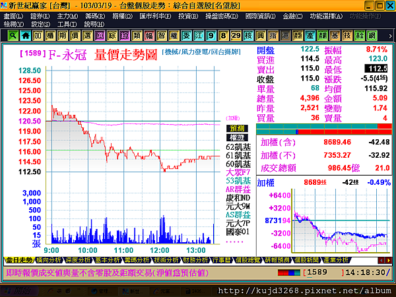Click the 價 toolbar icon
Image resolution: width=396 pixels, height=297 pixels.
click(75, 36)
